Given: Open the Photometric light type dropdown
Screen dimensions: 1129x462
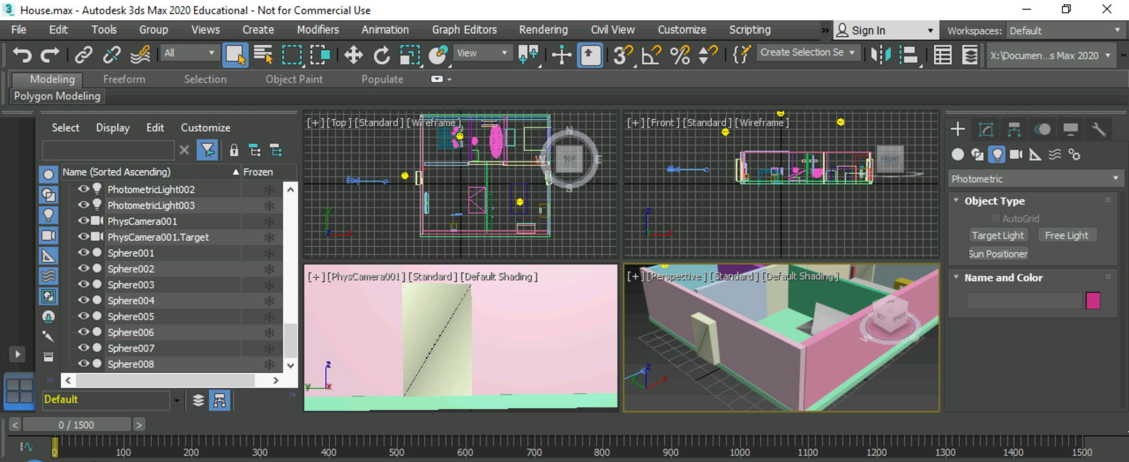Looking at the screenshot, I should tap(1034, 179).
